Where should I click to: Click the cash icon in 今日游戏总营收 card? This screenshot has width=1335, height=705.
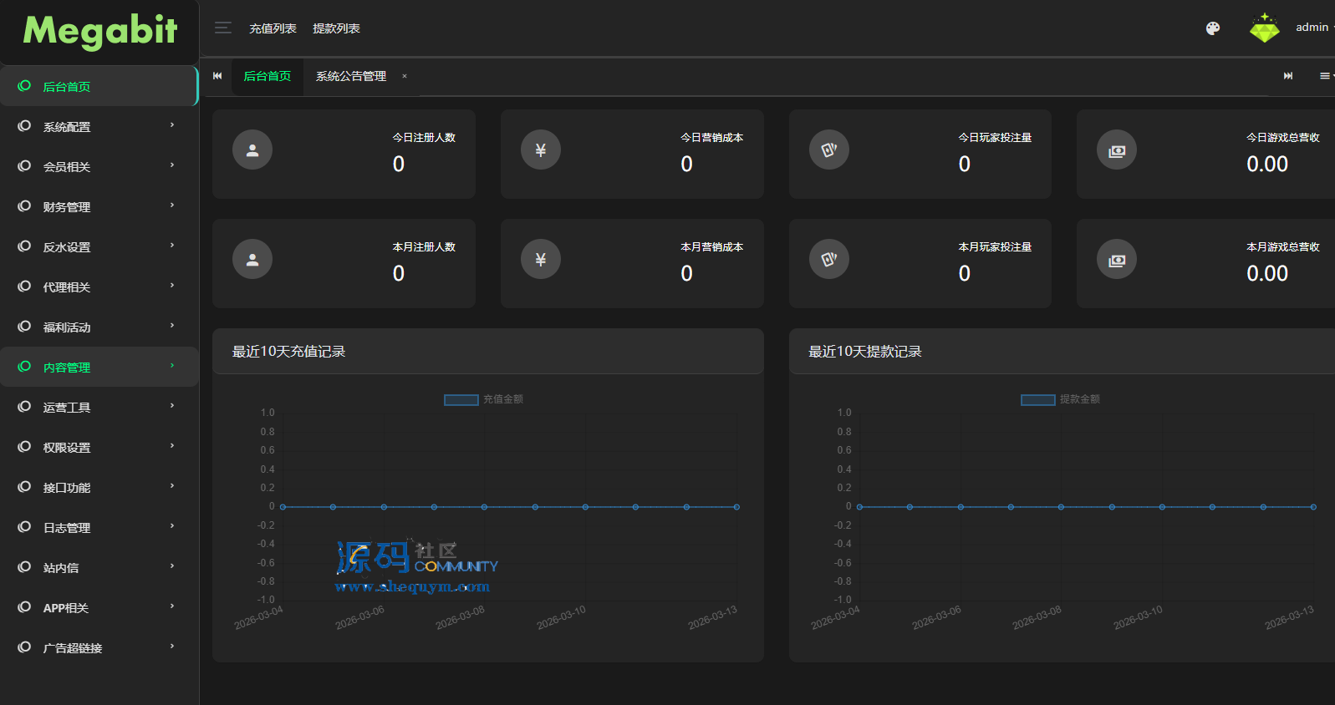click(x=1116, y=150)
